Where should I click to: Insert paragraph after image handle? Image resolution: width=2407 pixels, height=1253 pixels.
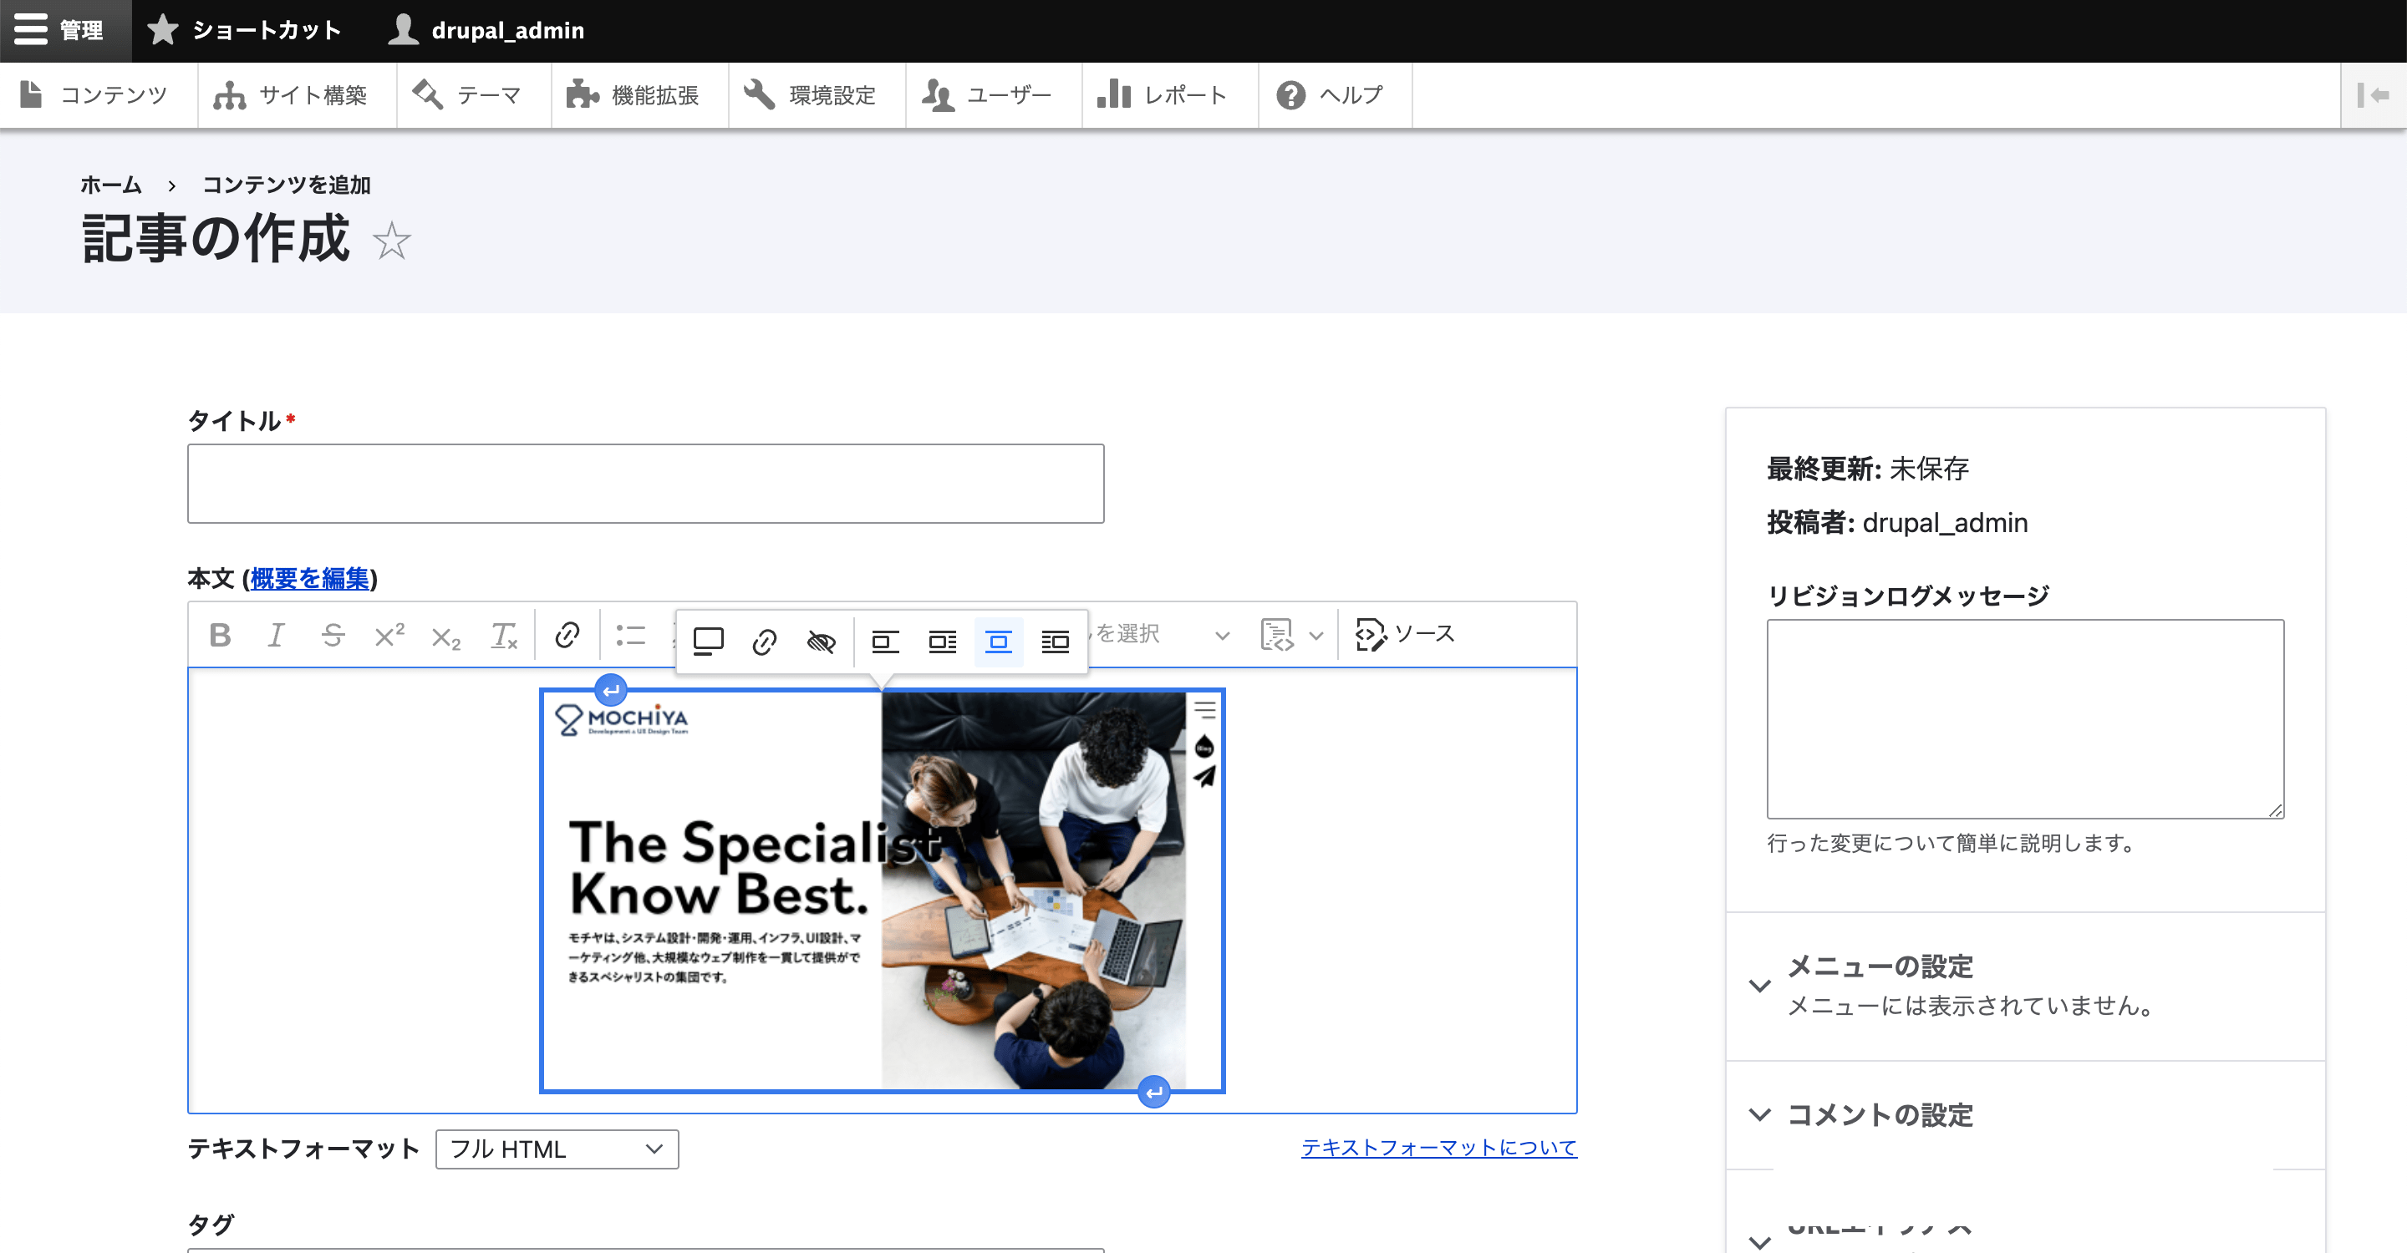click(1155, 1092)
